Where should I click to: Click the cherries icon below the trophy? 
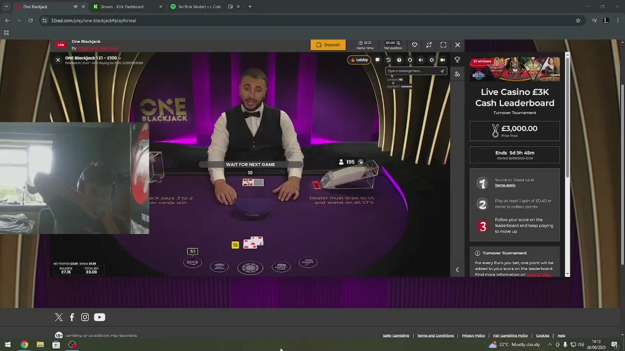coord(457,74)
